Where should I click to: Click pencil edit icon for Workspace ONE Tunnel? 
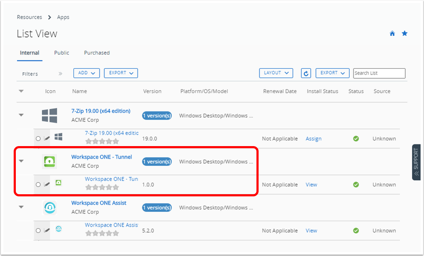pos(47,184)
